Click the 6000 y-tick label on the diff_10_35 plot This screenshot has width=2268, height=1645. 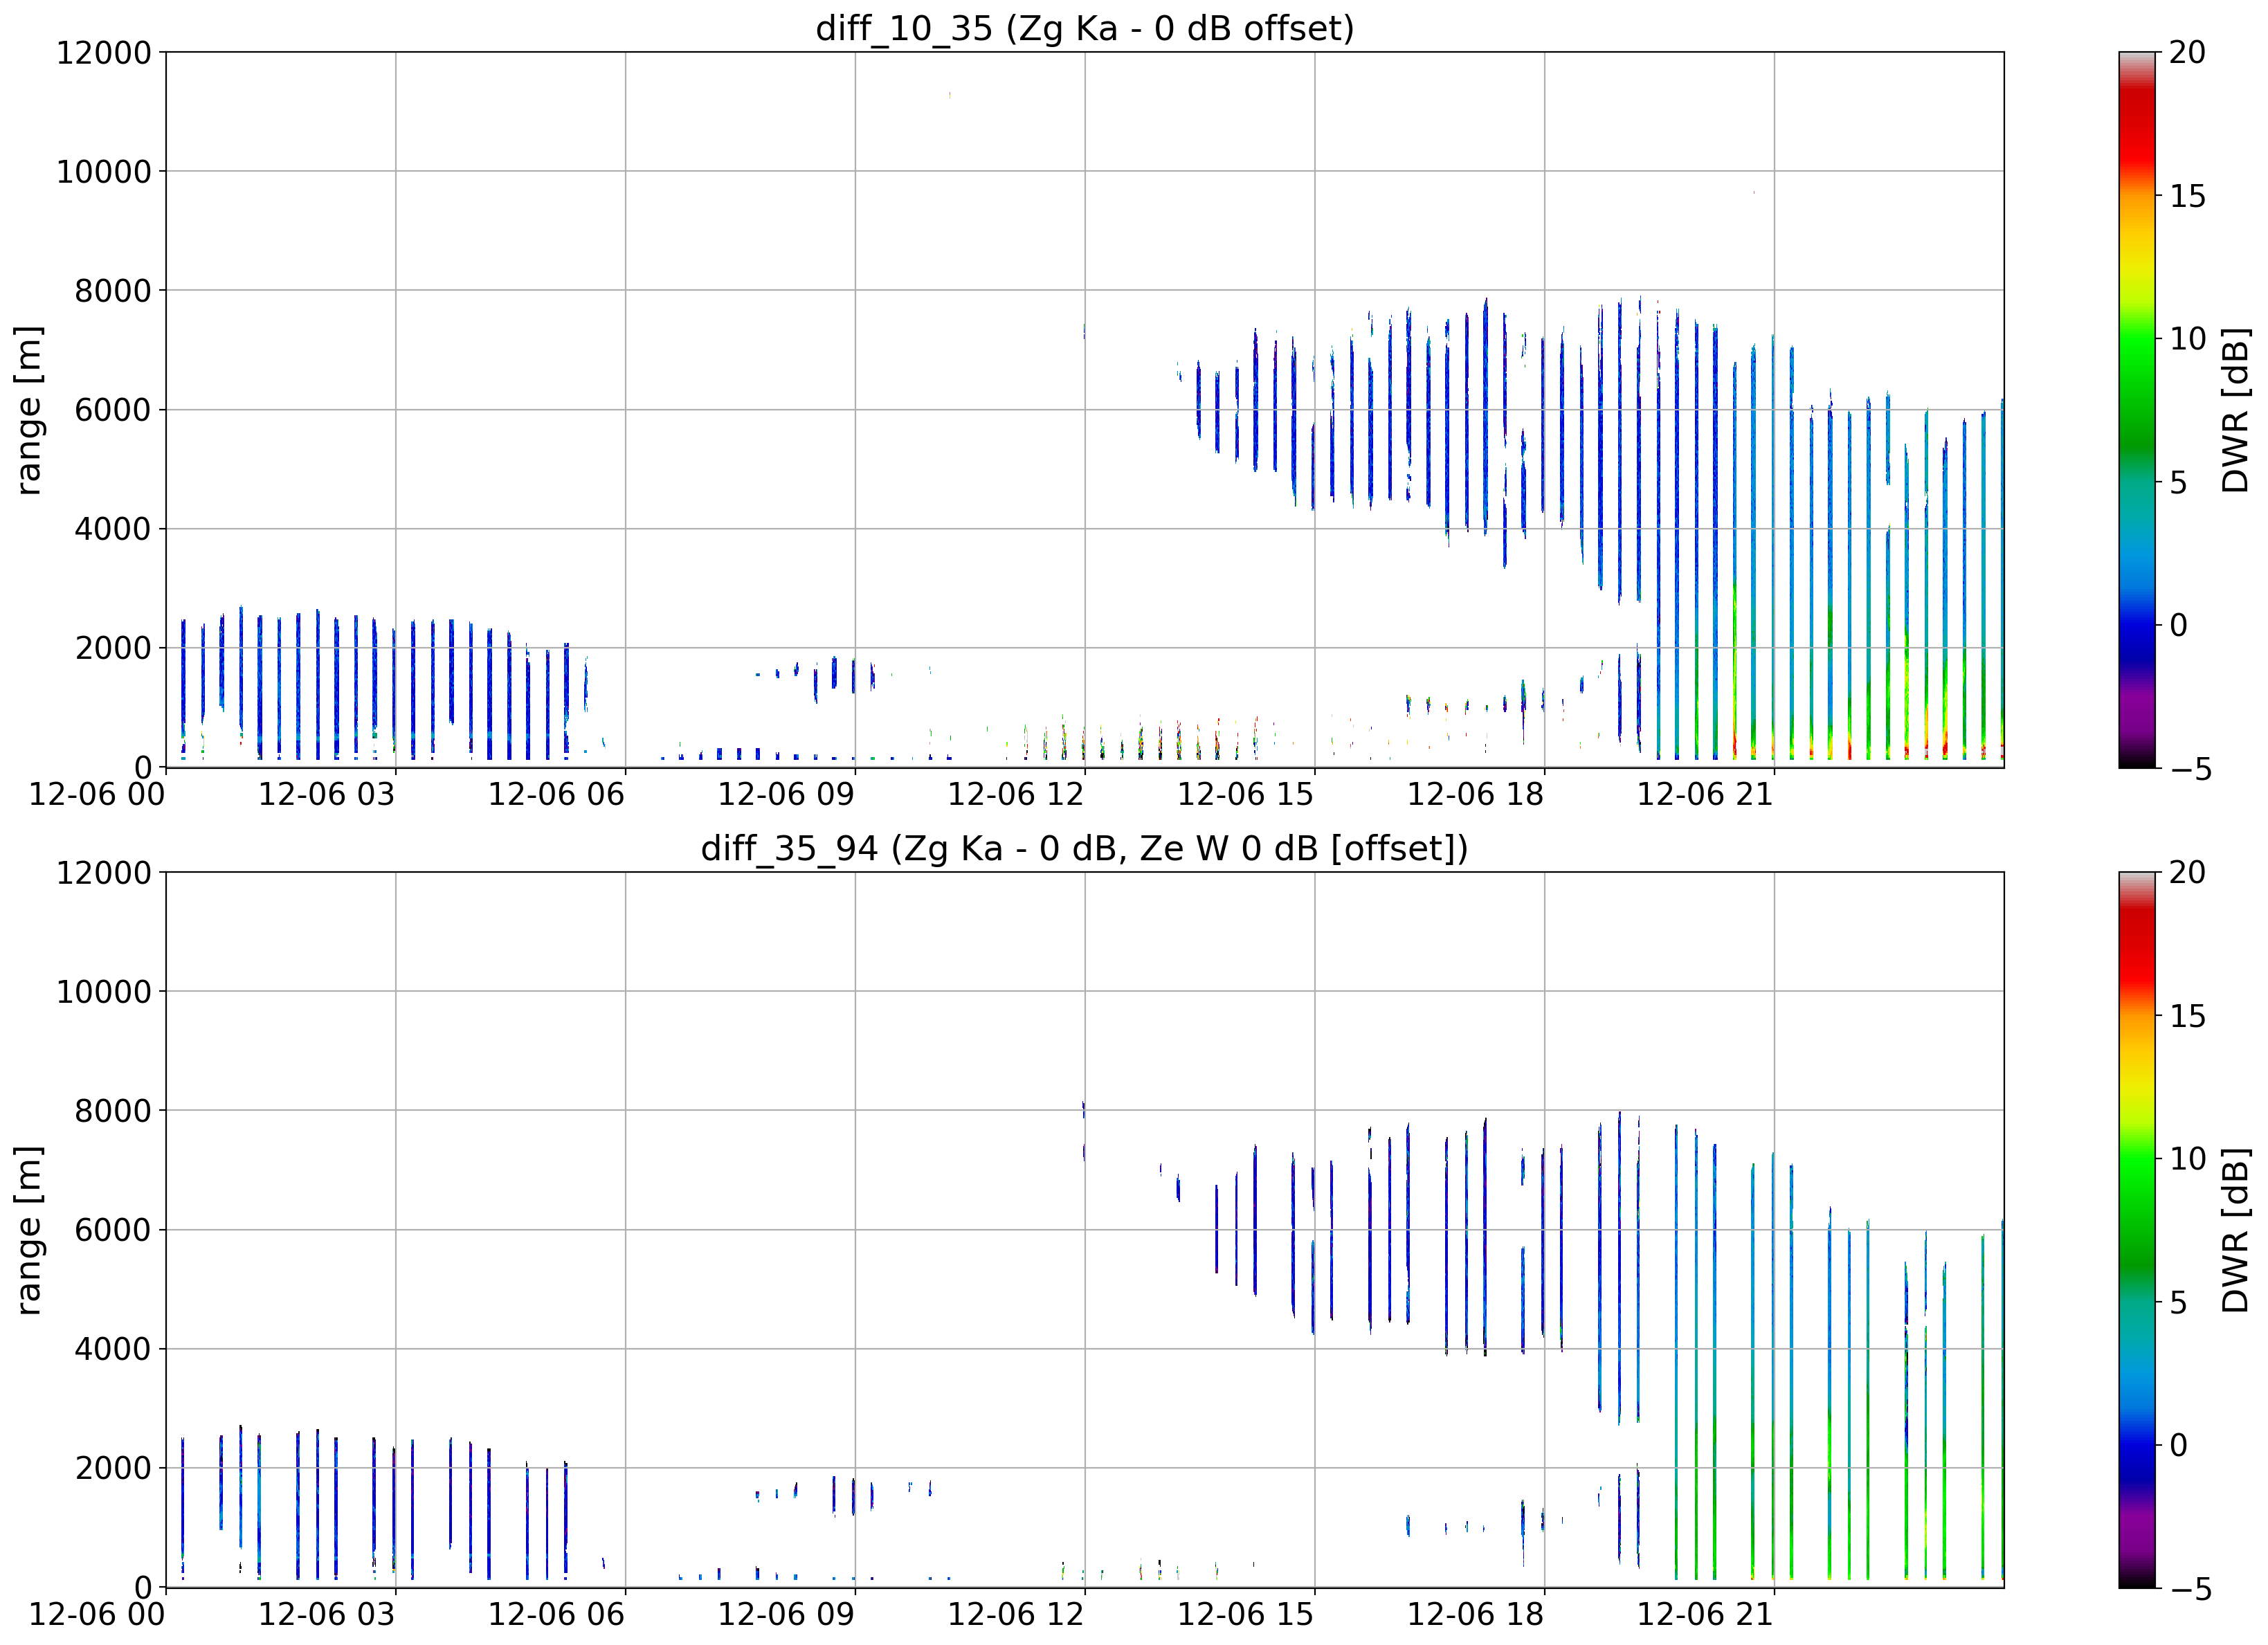pos(113,410)
